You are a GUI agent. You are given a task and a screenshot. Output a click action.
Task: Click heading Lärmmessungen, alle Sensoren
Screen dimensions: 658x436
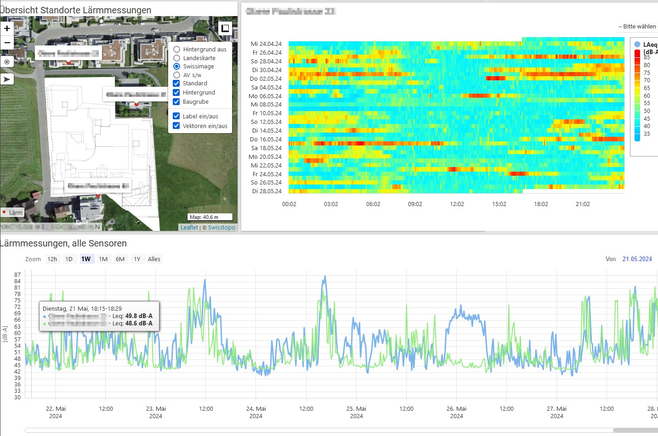pyautogui.click(x=63, y=243)
